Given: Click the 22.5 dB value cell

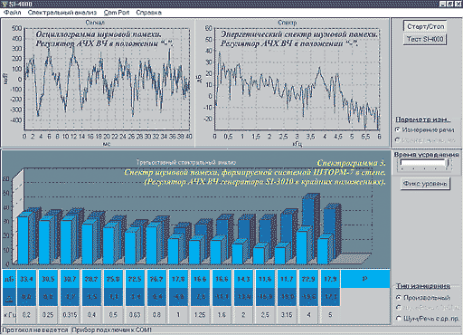Looking at the screenshot, I should tap(135, 279).
